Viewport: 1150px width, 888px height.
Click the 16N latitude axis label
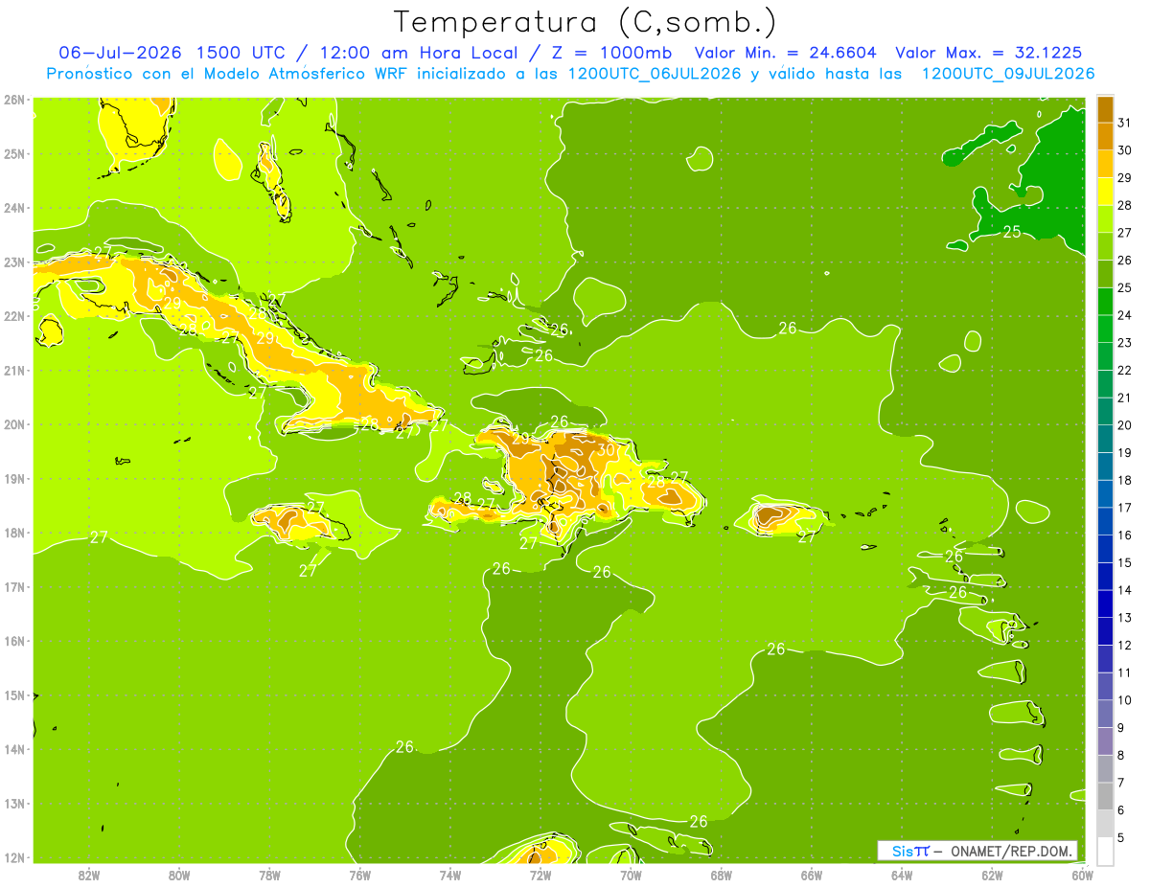pyautogui.click(x=14, y=641)
